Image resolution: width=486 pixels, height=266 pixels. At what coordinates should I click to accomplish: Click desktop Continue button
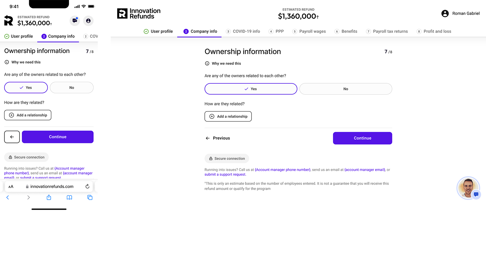tap(362, 138)
